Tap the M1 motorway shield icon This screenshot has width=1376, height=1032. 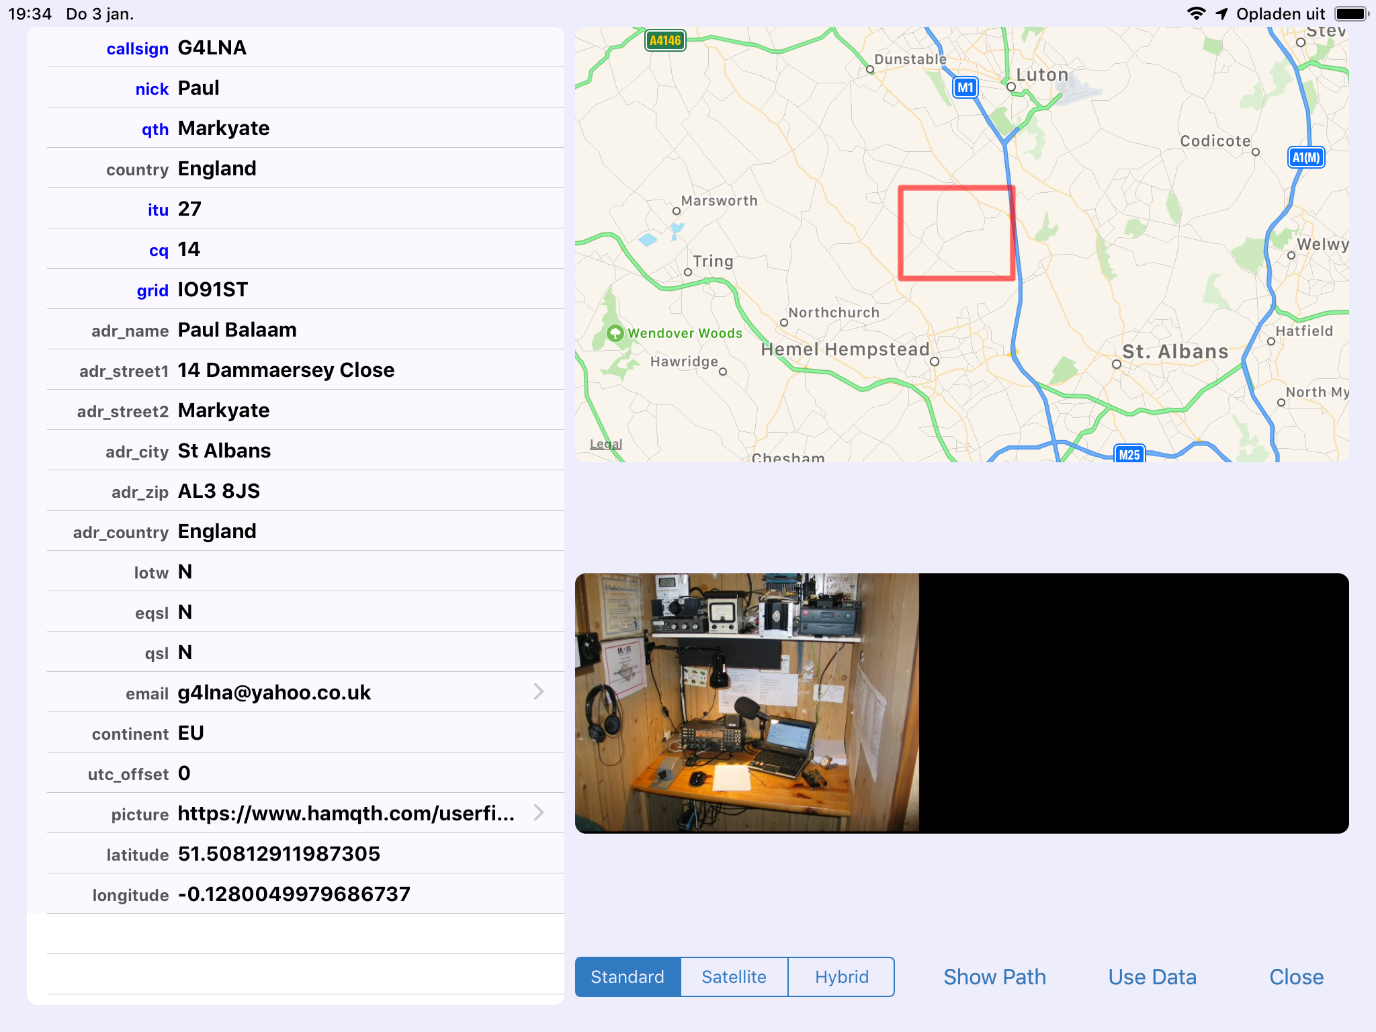pyautogui.click(x=965, y=87)
